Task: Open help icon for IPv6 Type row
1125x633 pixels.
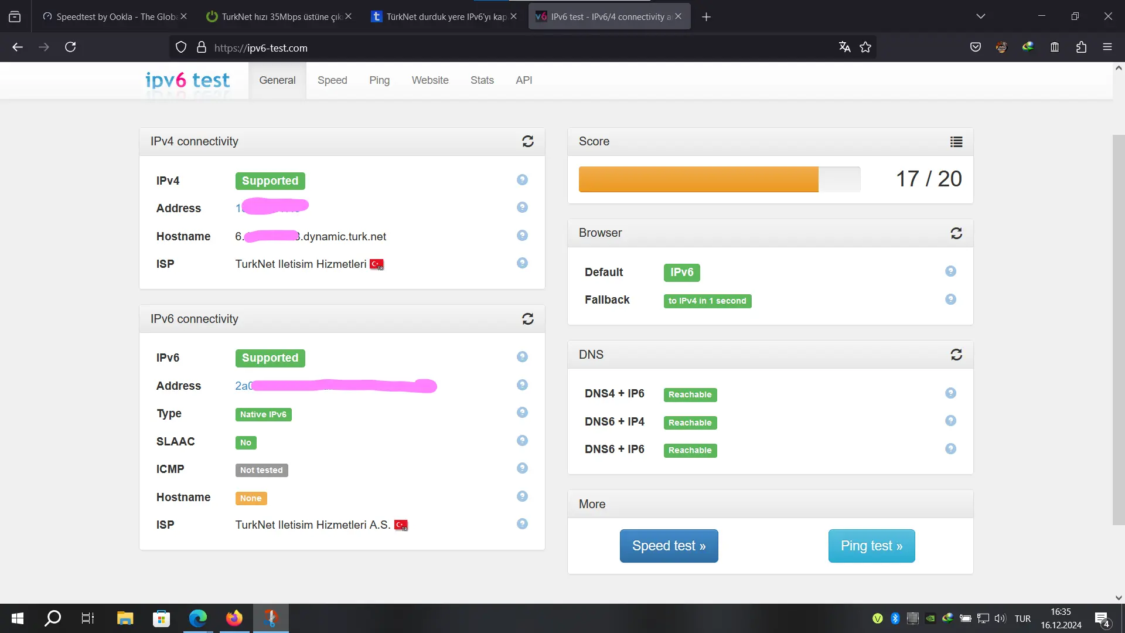Action: (522, 413)
